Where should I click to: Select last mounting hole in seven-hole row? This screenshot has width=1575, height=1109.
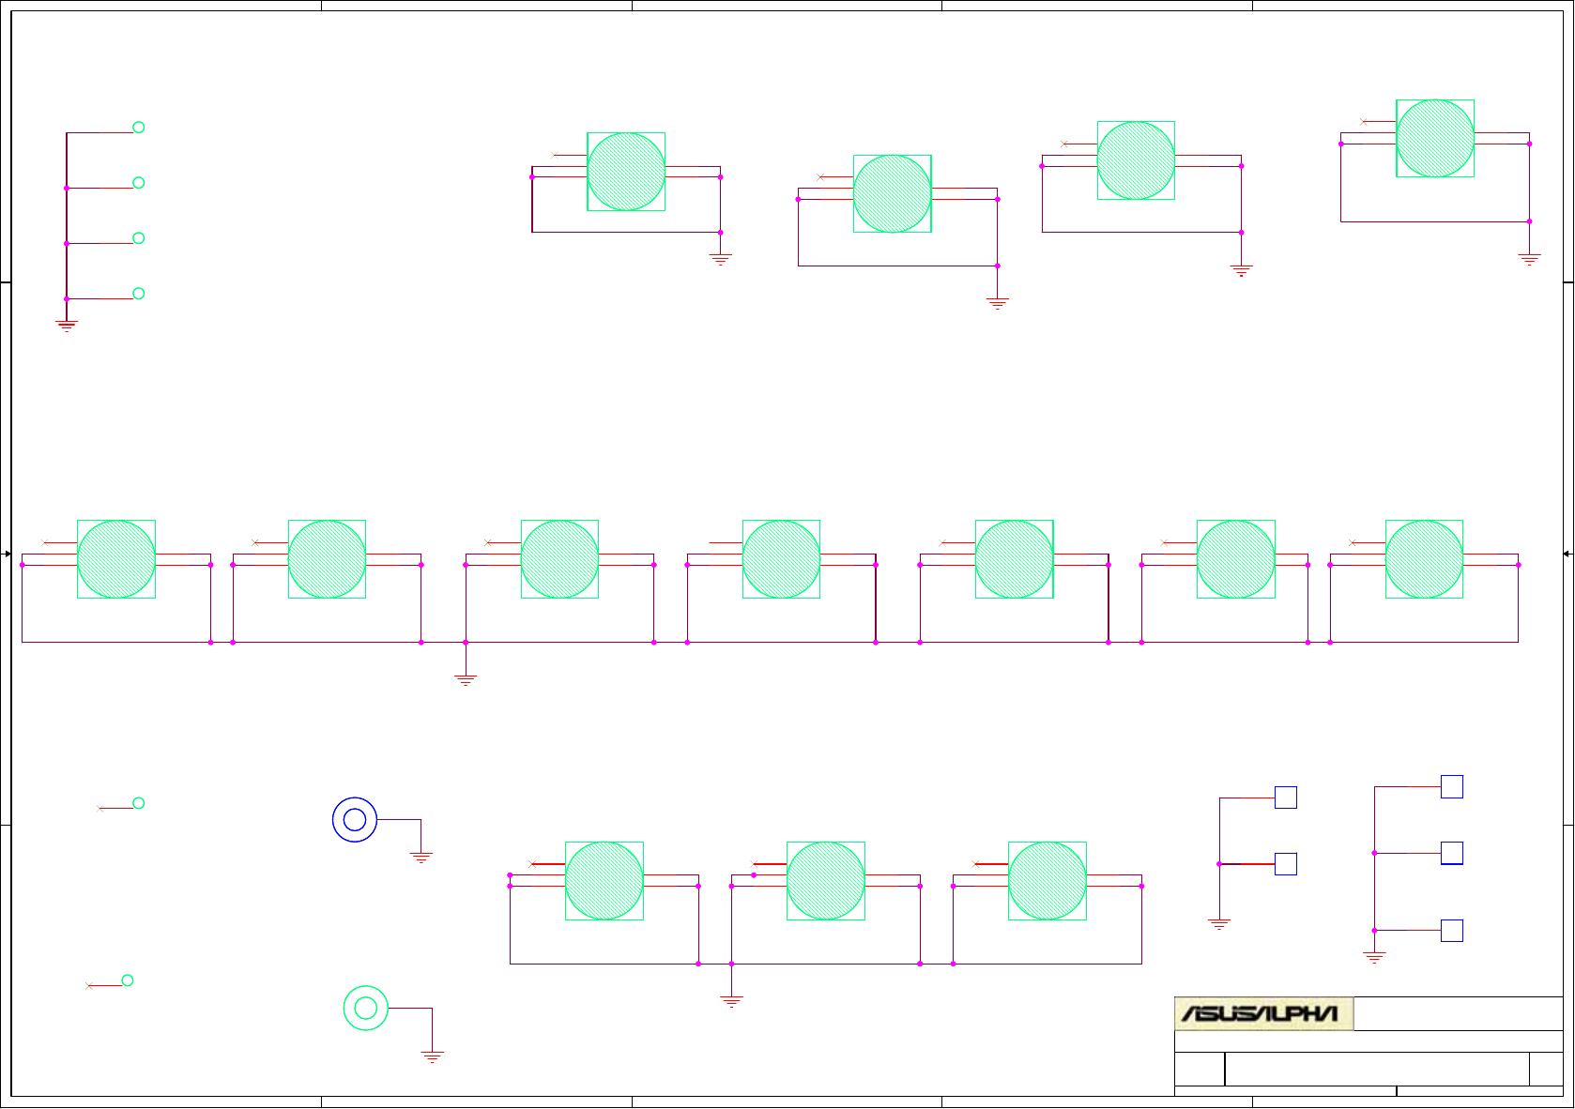[1424, 559]
